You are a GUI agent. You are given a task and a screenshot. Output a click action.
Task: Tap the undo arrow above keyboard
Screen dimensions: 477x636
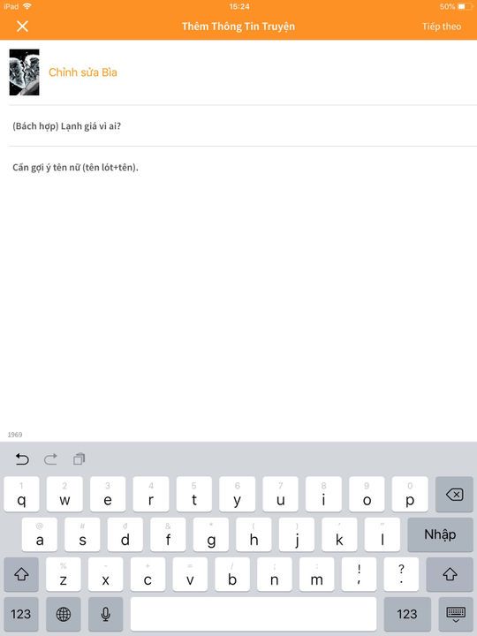pyautogui.click(x=22, y=459)
